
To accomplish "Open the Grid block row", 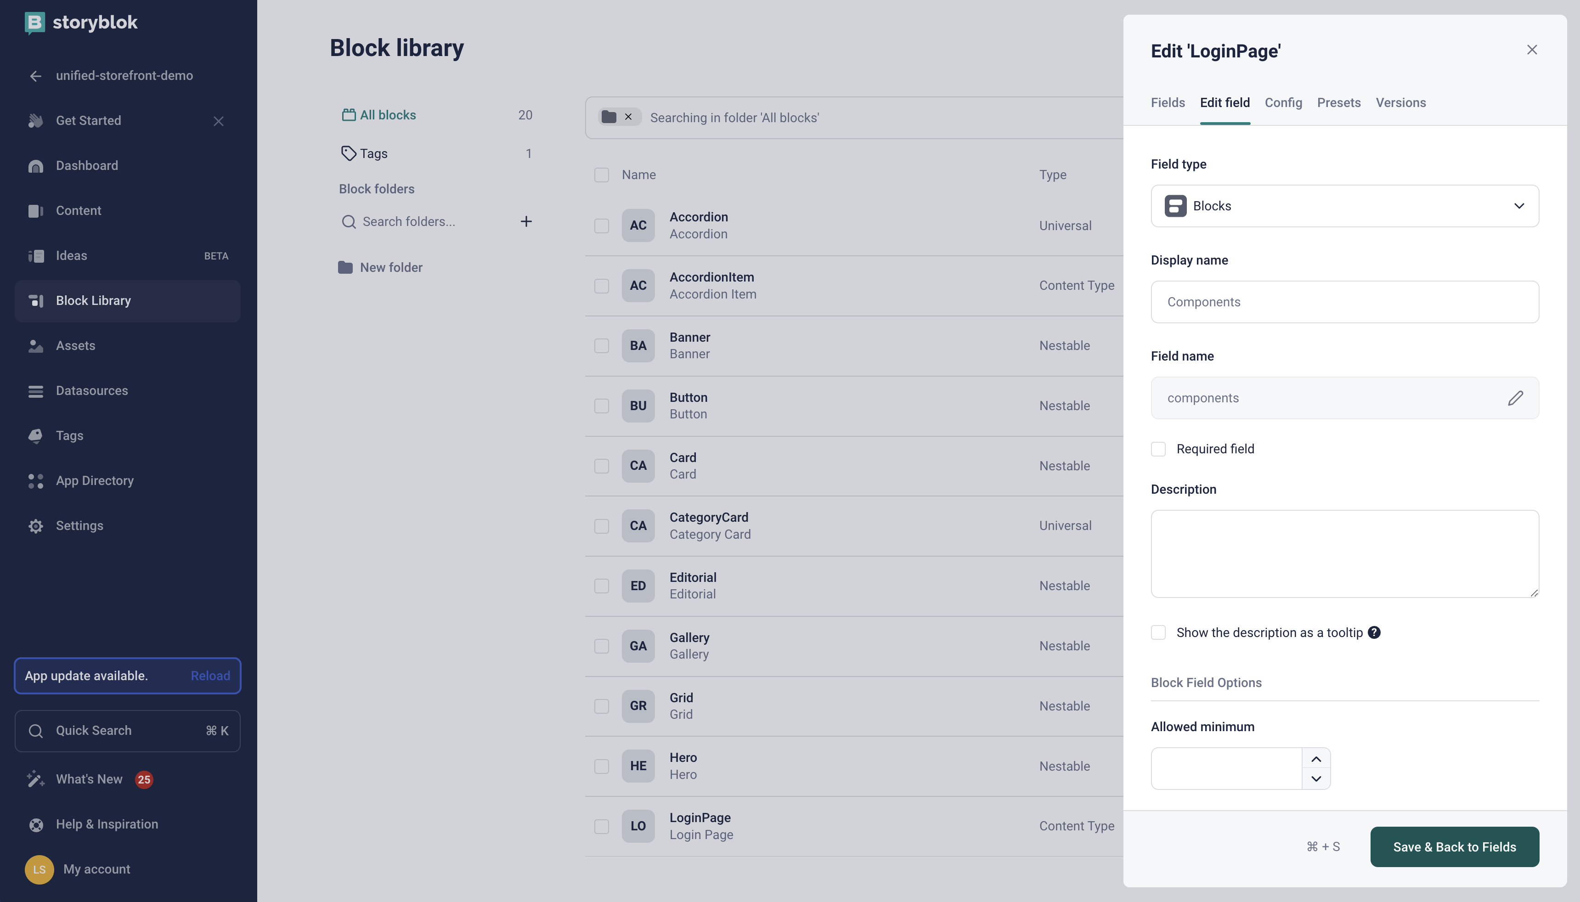I will click(853, 706).
